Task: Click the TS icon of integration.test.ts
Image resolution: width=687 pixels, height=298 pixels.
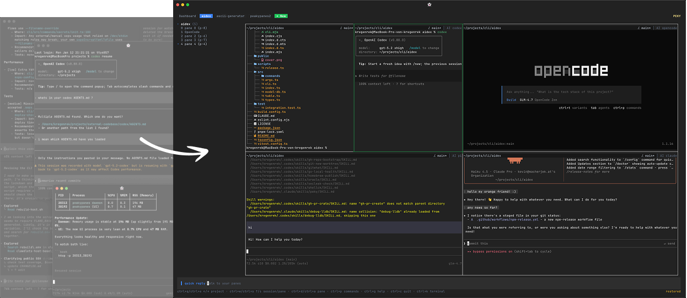Action: coord(262,107)
